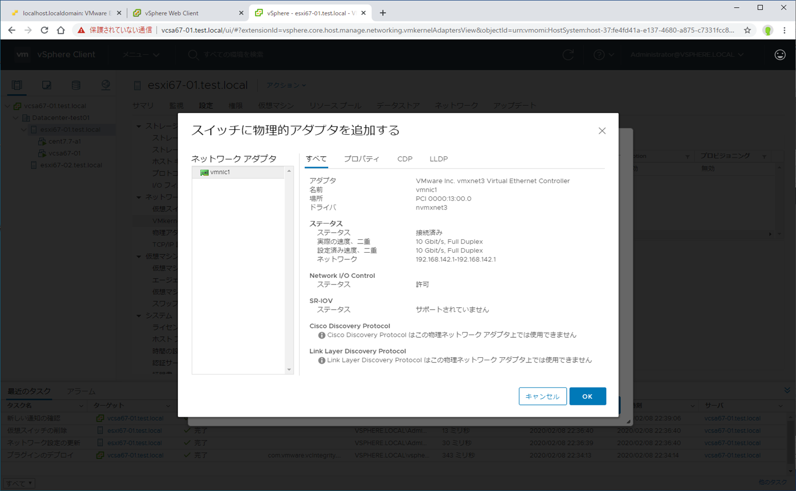Collapse the recent tasks panel
This screenshot has width=796, height=491.
coord(787,391)
